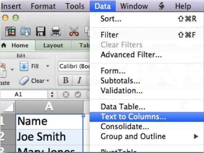Open the Window menu
204x153 pixels.
coord(134,6)
